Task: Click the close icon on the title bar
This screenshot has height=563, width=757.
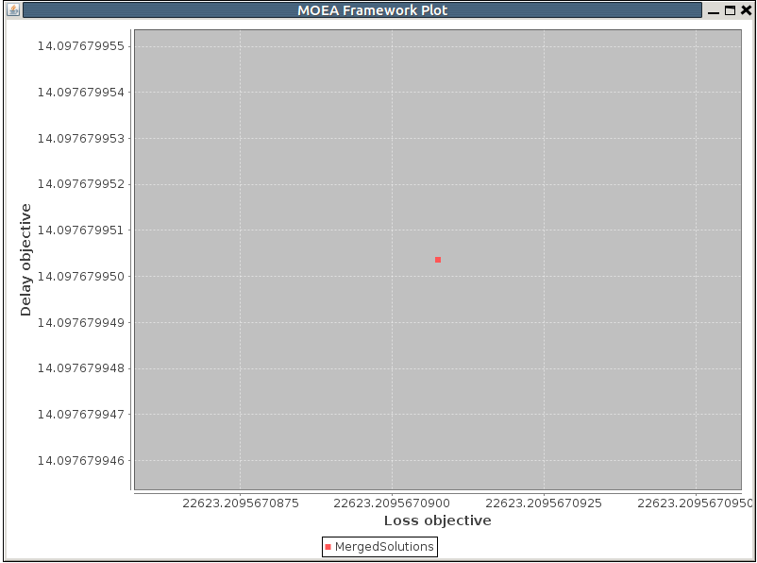Action: 746,10
